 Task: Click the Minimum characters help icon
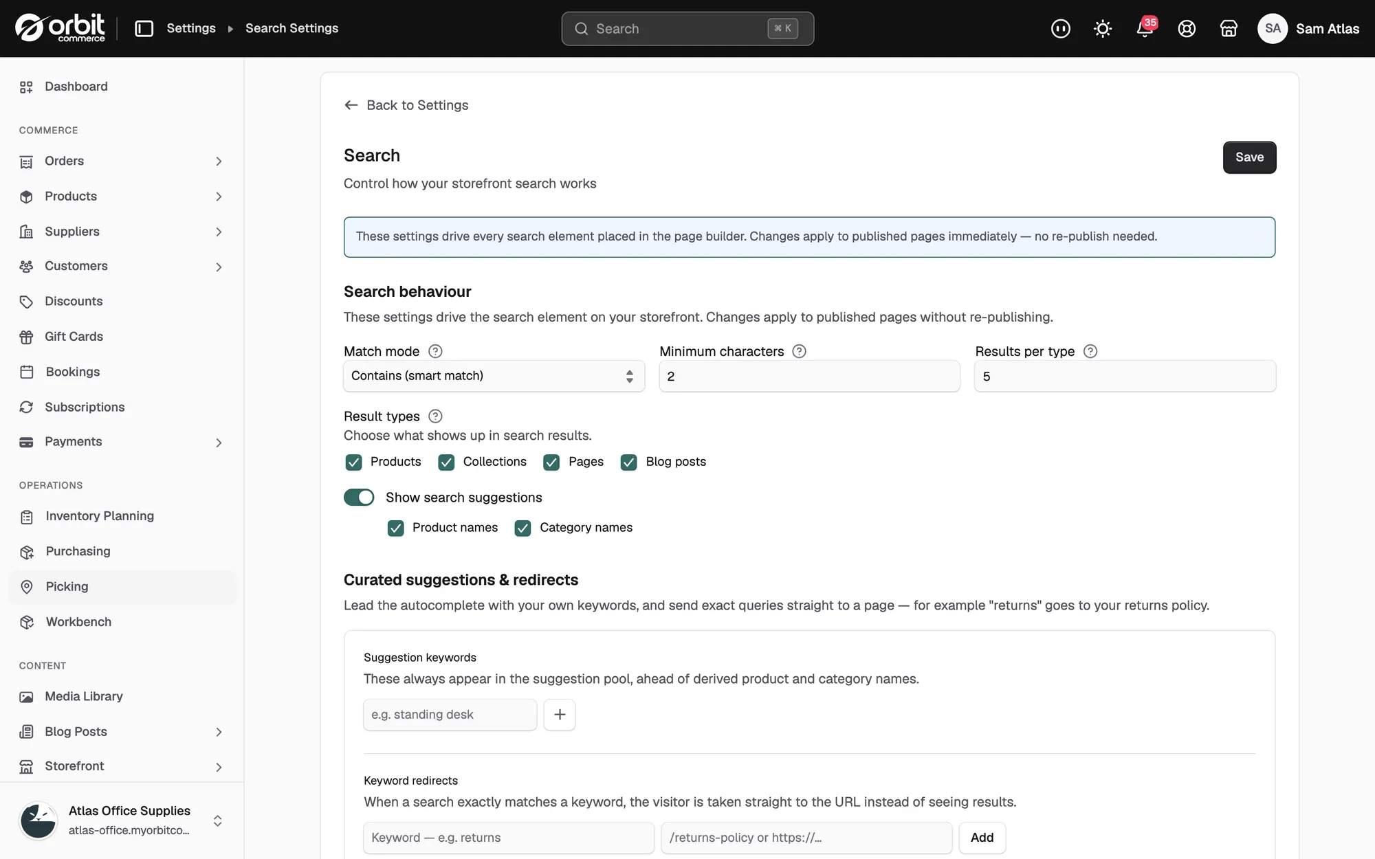click(x=799, y=351)
